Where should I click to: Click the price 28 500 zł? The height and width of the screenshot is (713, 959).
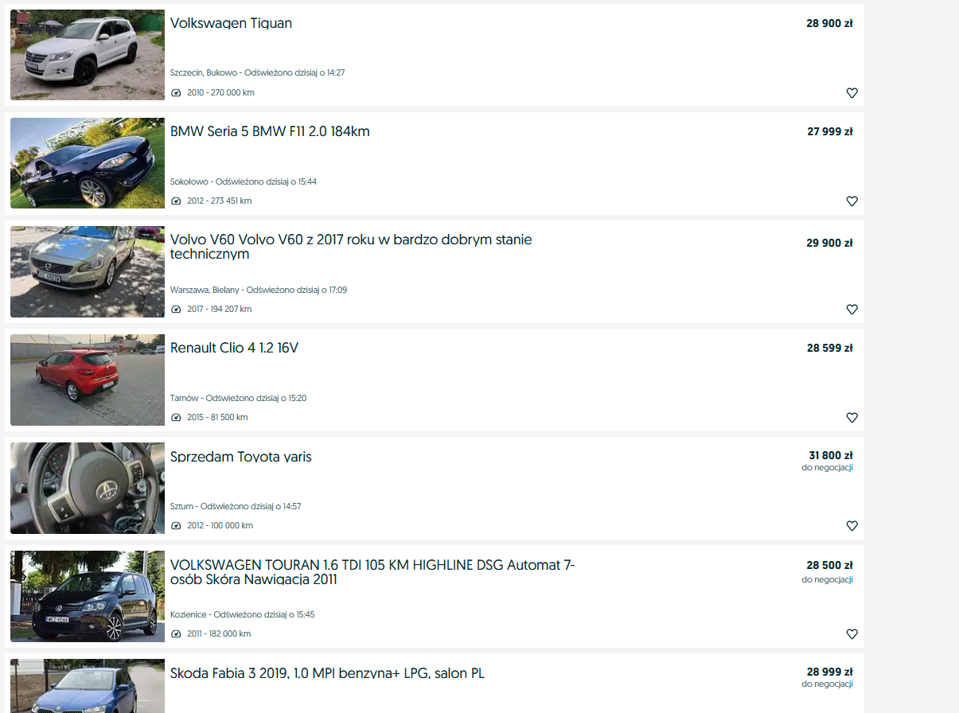click(829, 565)
